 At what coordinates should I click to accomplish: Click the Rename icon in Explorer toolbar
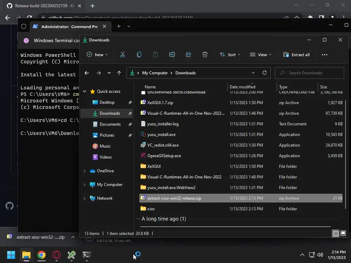click(x=172, y=54)
